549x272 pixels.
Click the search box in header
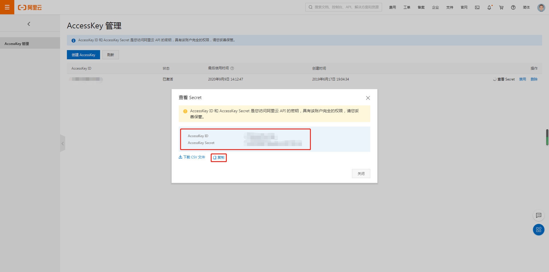pos(344,7)
